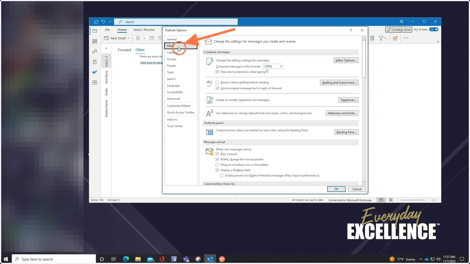Click the options dialog scroll down arrow
Image resolution: width=470 pixels, height=264 pixels.
pos(364,183)
